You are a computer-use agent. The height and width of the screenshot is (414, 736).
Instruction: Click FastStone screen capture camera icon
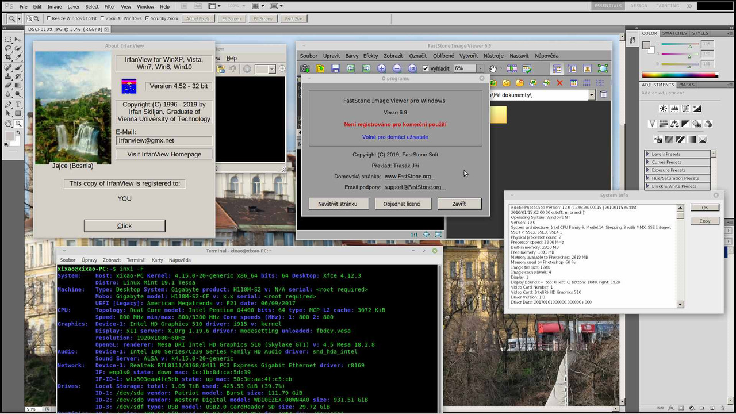coord(305,68)
